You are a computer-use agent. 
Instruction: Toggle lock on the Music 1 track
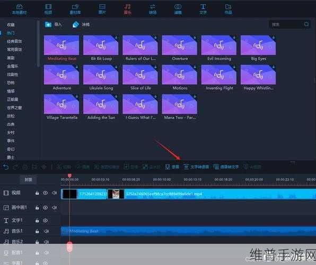tap(37, 232)
